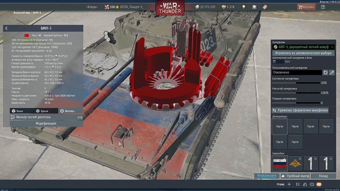Toggle Автоматический камуфляж в бою switch

[x=278, y=62]
